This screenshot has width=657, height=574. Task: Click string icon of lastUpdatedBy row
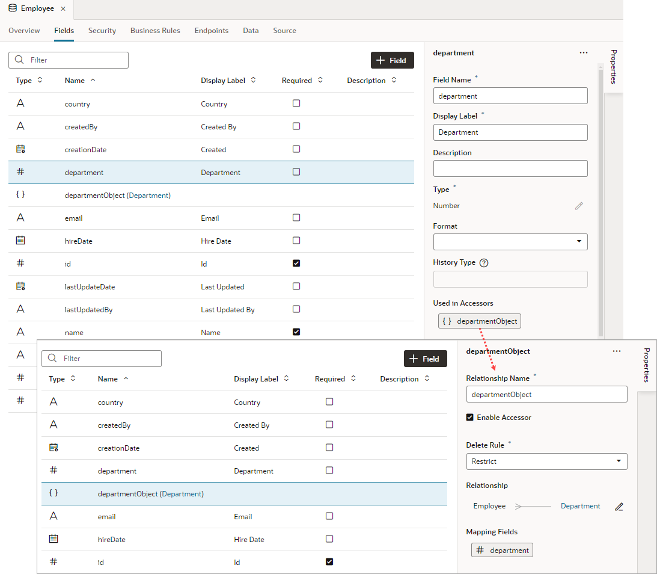20,309
